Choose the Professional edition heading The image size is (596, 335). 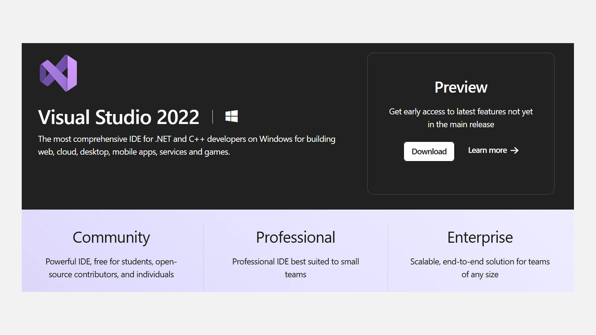296,237
